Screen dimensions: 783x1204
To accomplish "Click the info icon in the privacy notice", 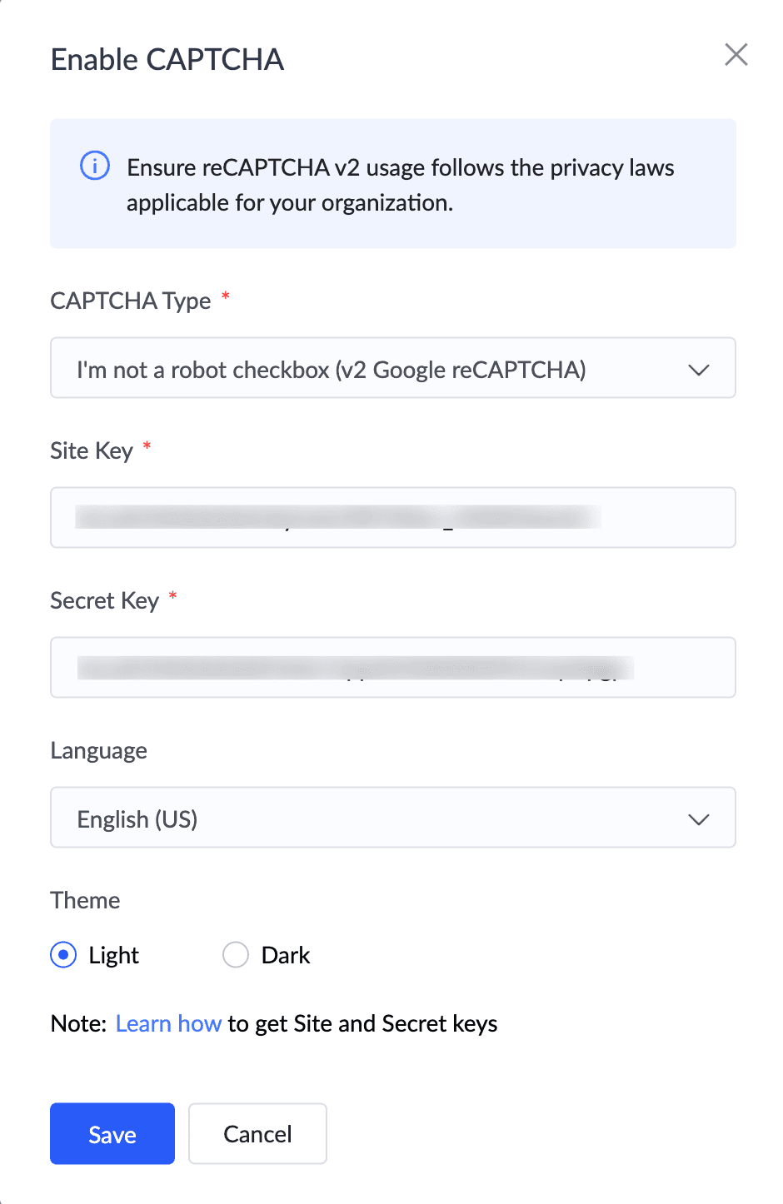I will (94, 166).
